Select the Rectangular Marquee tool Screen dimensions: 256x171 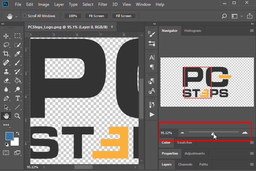pyautogui.click(x=17, y=36)
